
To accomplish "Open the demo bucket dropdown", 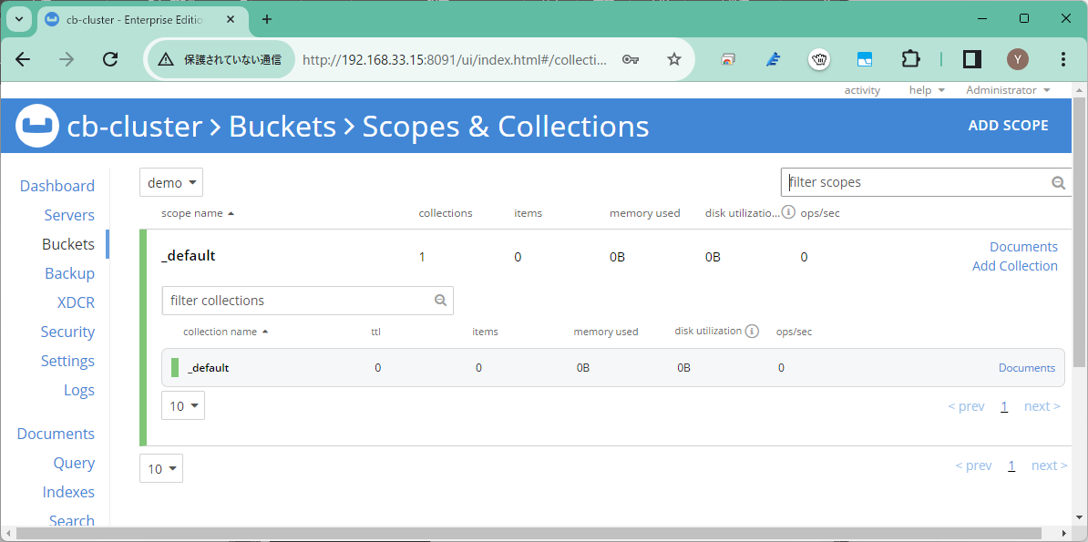I will click(x=171, y=182).
